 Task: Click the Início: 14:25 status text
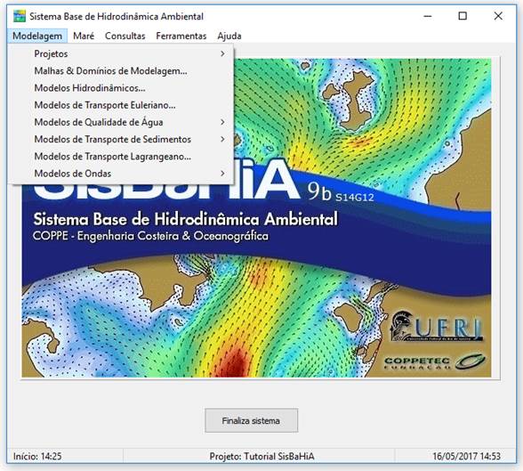point(37,457)
